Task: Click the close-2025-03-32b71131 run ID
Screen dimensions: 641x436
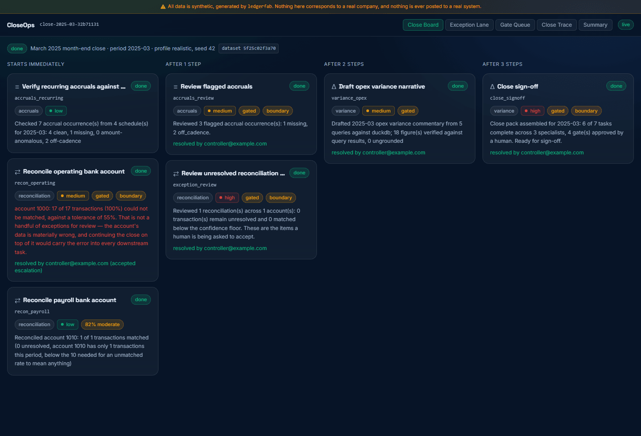Action: [69, 24]
